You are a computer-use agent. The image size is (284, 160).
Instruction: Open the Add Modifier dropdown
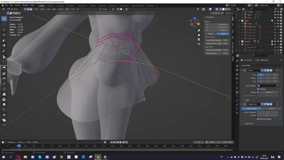[261, 65]
